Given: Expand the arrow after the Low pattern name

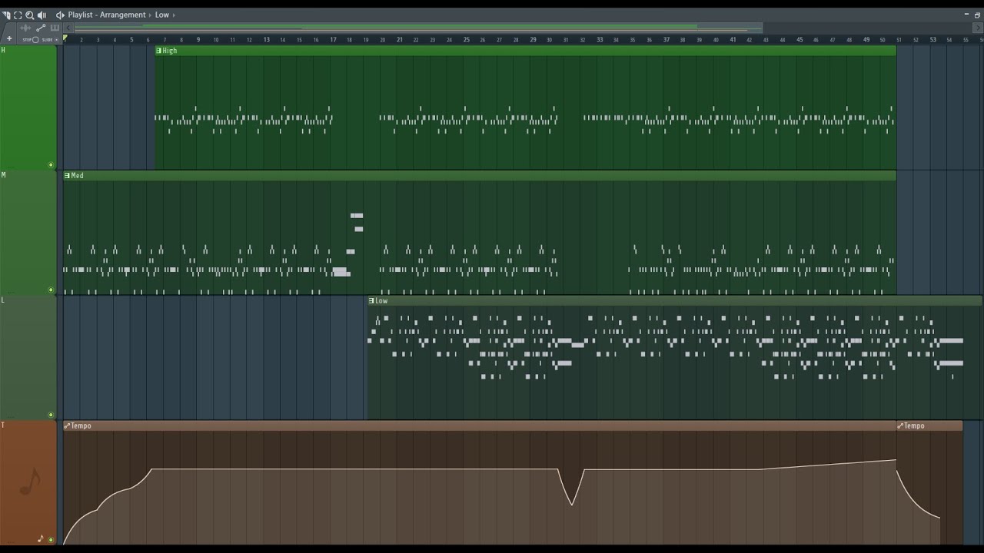Looking at the screenshot, I should (175, 15).
